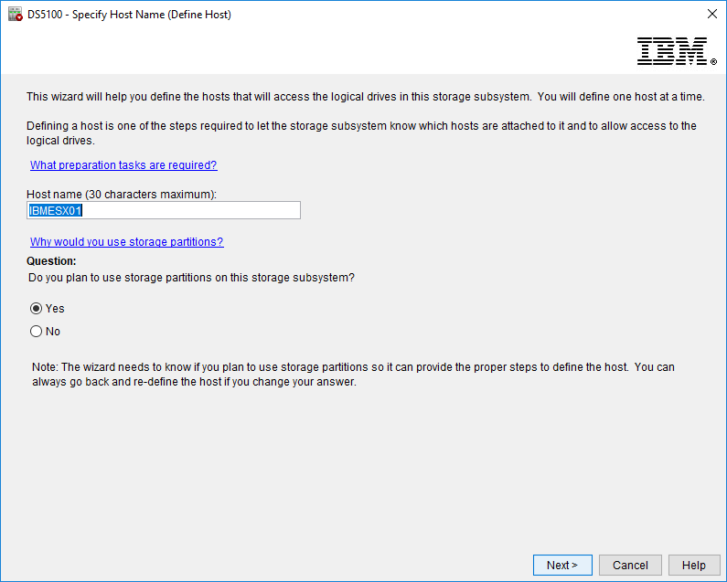727x582 pixels.
Task: Close the Specify Host Name dialog
Action: click(712, 14)
